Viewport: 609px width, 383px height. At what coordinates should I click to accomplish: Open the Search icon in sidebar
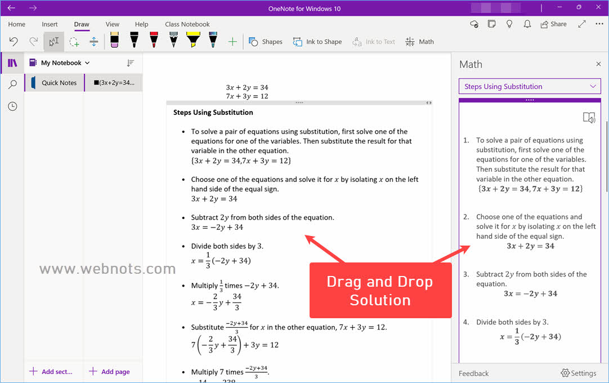pos(12,84)
